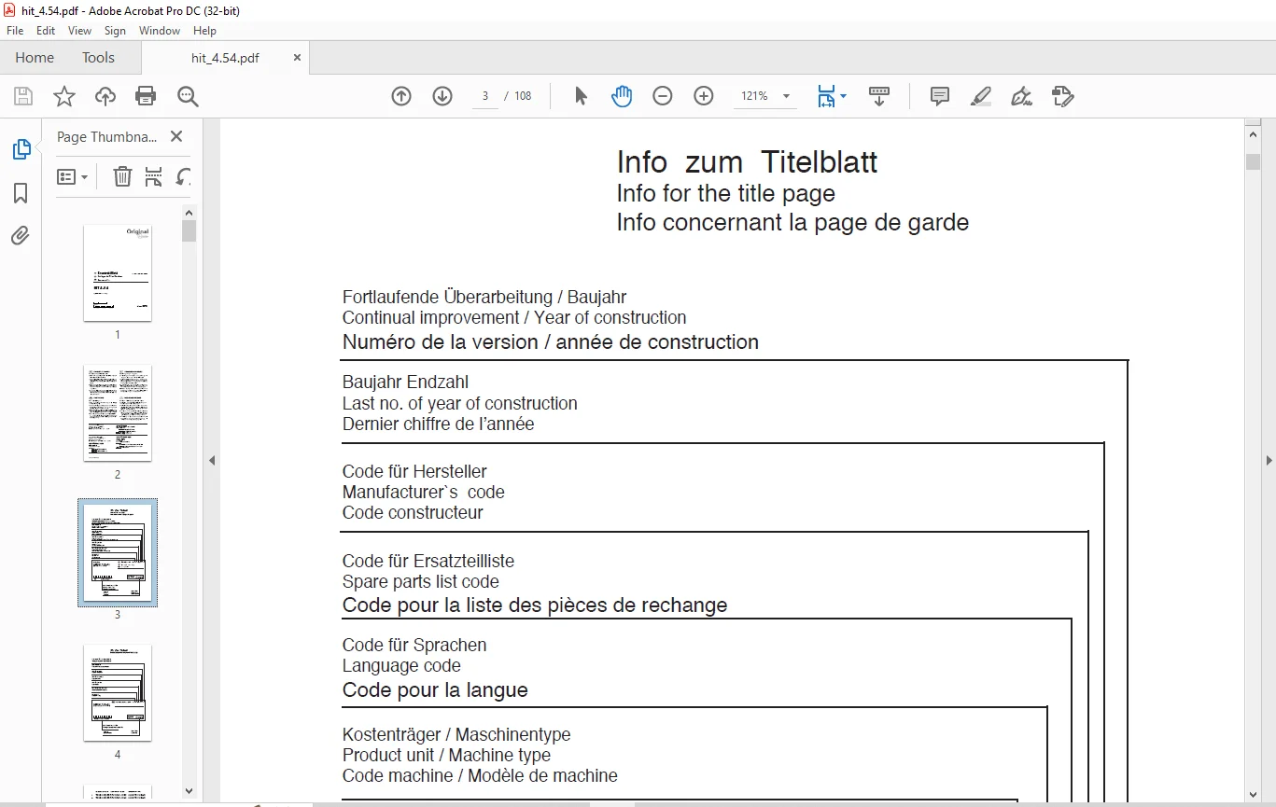Viewport: 1276px width, 807px height.
Task: Choose the arrow Selection tool
Action: tap(581, 96)
